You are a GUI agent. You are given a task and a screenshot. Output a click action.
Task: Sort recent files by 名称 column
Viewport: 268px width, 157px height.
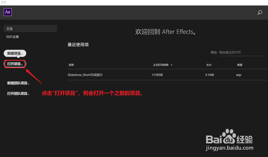[71, 65]
